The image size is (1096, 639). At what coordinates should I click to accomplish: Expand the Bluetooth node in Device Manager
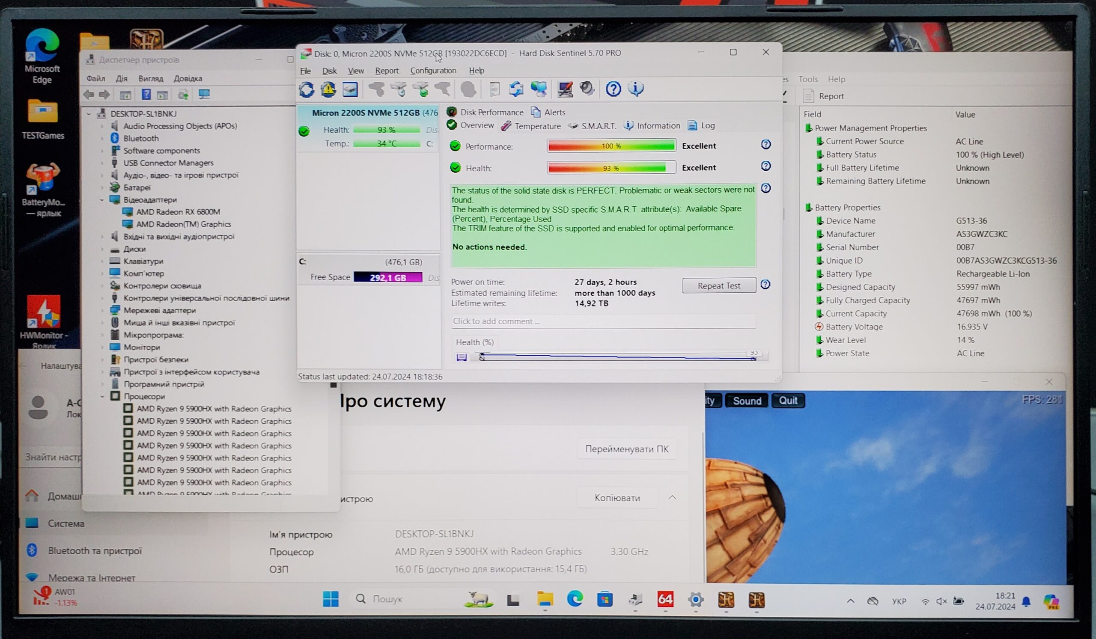pos(102,138)
